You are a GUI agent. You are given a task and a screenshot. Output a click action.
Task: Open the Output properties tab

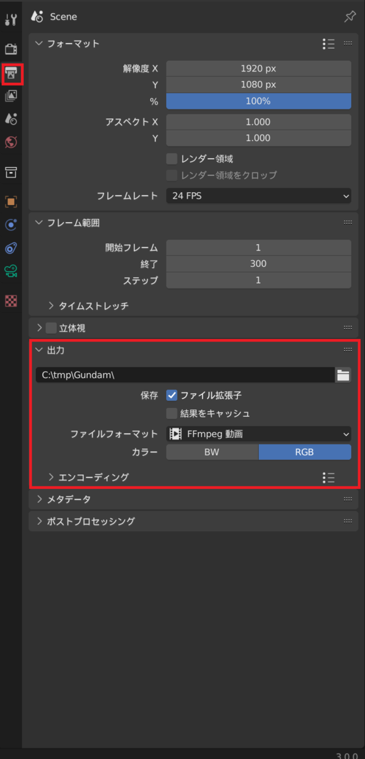tap(11, 74)
